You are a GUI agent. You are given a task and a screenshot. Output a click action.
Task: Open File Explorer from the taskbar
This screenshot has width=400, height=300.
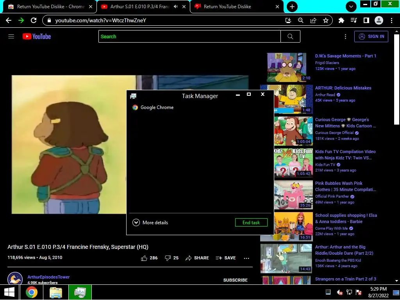click(x=55, y=292)
